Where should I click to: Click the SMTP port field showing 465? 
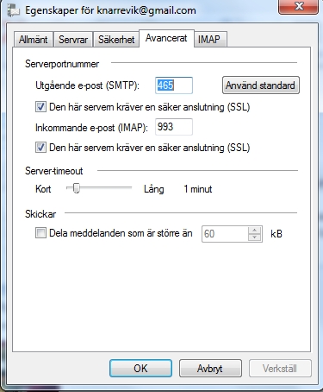click(x=174, y=85)
